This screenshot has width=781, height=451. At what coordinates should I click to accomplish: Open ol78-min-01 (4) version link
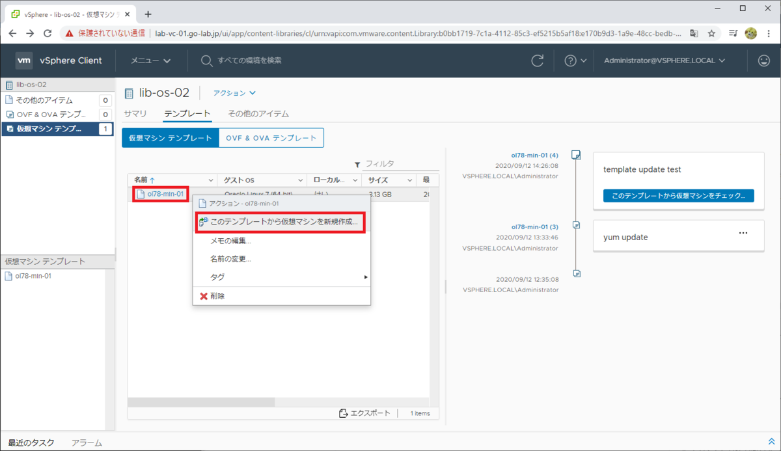(534, 155)
